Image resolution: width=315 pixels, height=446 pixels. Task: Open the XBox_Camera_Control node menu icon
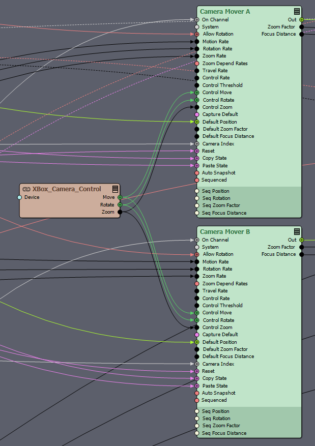tap(115, 189)
